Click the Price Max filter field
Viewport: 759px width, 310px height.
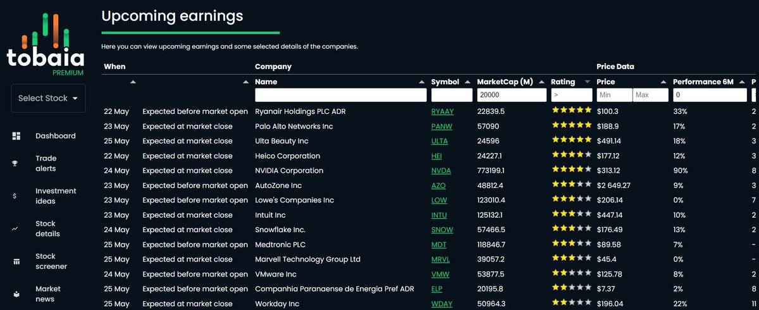[651, 95]
